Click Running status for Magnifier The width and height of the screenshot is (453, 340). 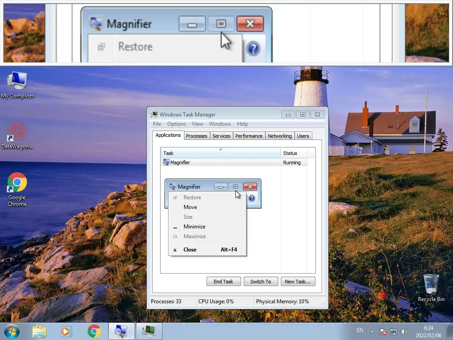(x=292, y=162)
